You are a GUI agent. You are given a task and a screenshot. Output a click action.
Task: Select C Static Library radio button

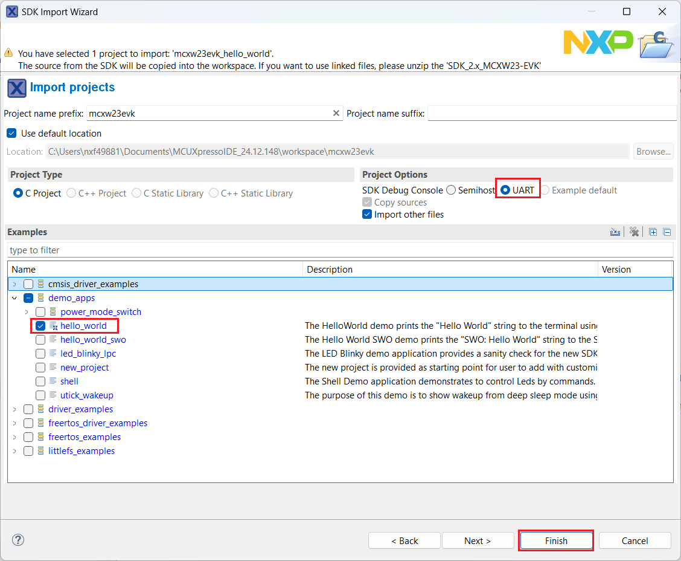click(x=136, y=193)
